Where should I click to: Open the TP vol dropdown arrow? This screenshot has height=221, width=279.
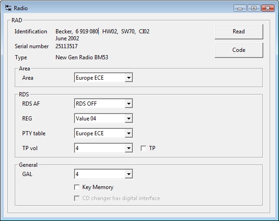tap(129, 148)
